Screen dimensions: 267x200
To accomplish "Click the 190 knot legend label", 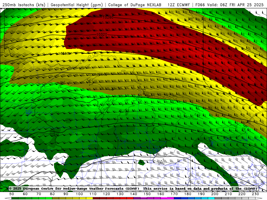I will pyautogui.click(x=201, y=194).
